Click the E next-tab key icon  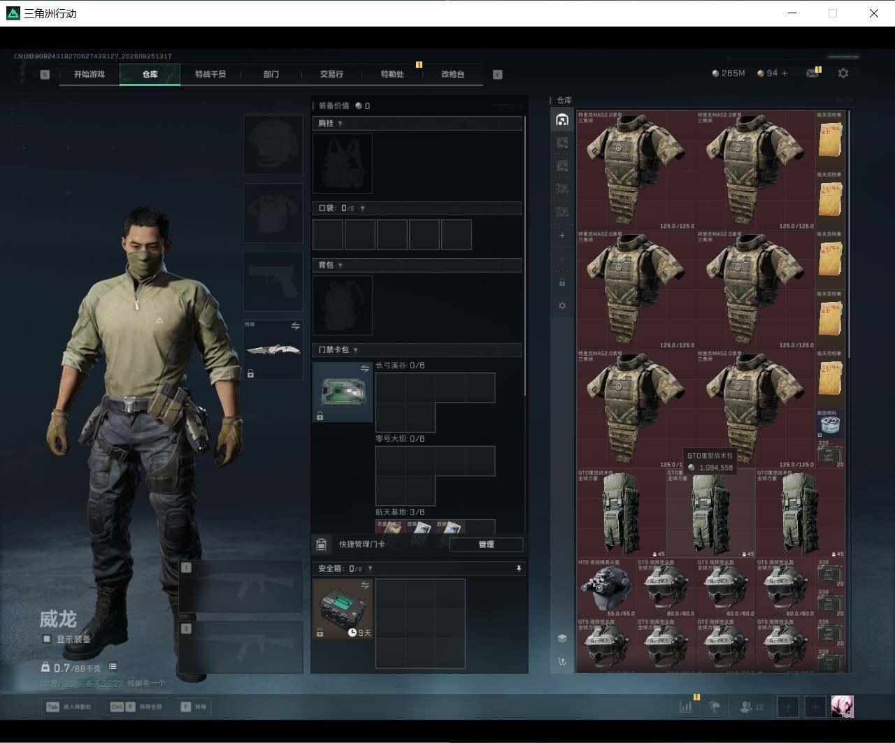click(498, 74)
